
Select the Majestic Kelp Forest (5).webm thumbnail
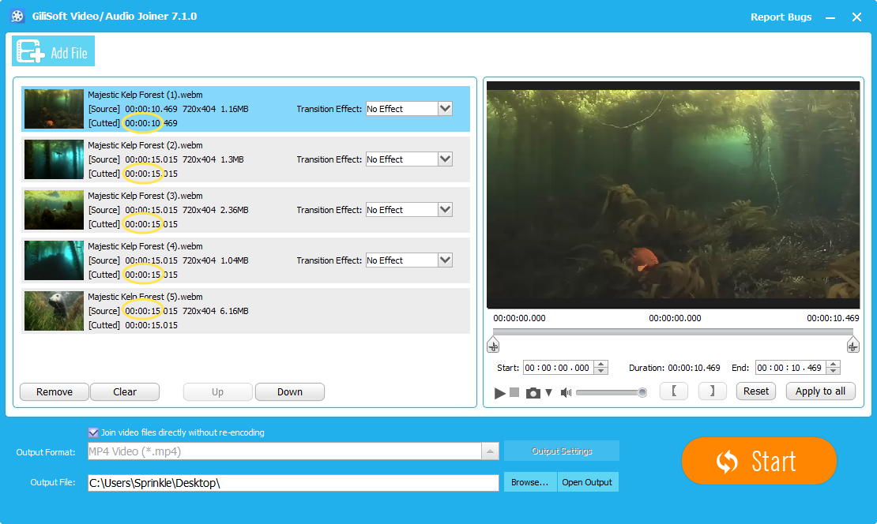(x=54, y=311)
